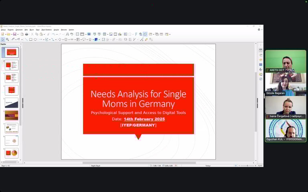
Task: Click the slide title 'Needs Analysis for Single Moms'
Action: 138,99
